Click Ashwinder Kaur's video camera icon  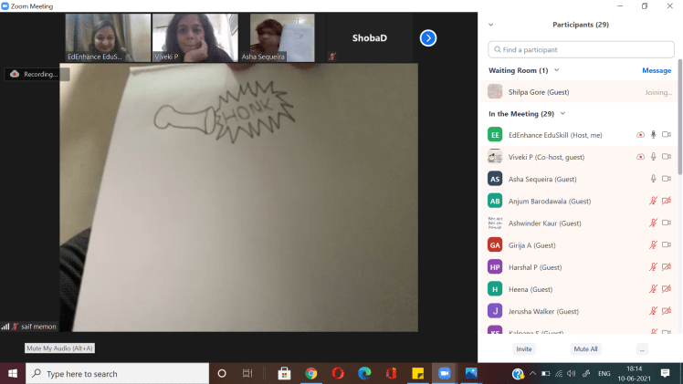coord(666,223)
